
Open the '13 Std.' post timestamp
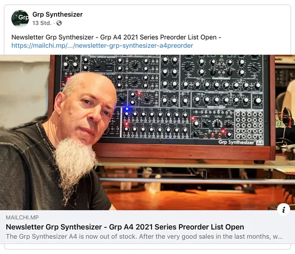42,23
